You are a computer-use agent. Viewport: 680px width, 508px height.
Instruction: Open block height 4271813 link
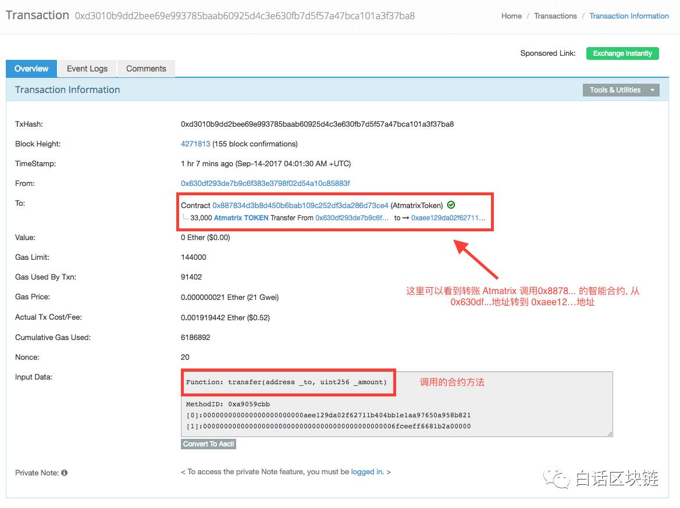point(195,144)
